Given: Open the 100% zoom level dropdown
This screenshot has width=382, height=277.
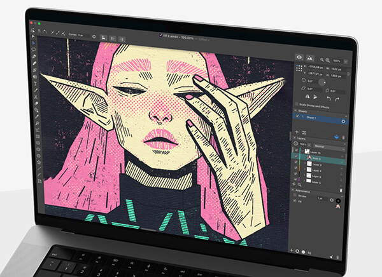Looking at the screenshot, I should [345, 62].
